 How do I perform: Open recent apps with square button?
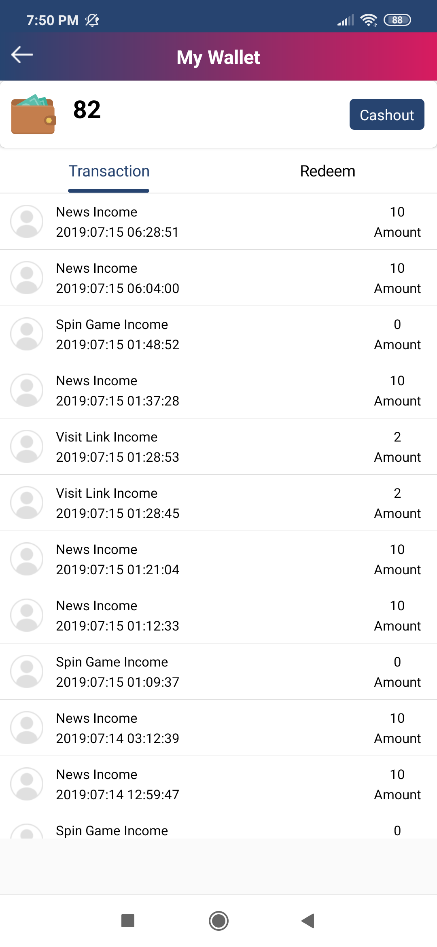click(x=128, y=921)
